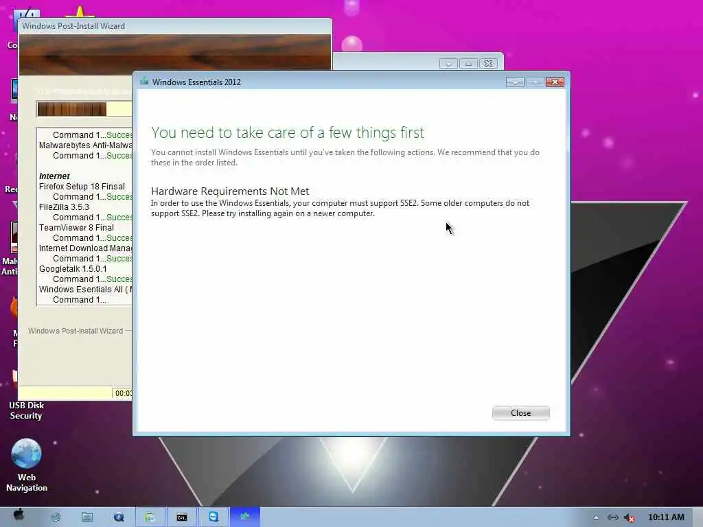This screenshot has width=703, height=527.
Task: Click the swirl icon next to start button
Action: pyautogui.click(x=56, y=517)
